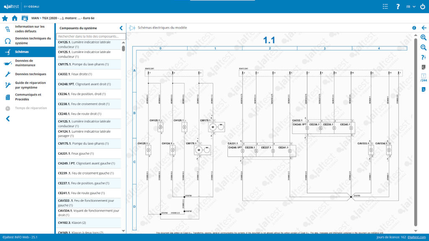The height and width of the screenshot is (241, 429).
Task: Click the favorites star icon
Action: click(5, 18)
